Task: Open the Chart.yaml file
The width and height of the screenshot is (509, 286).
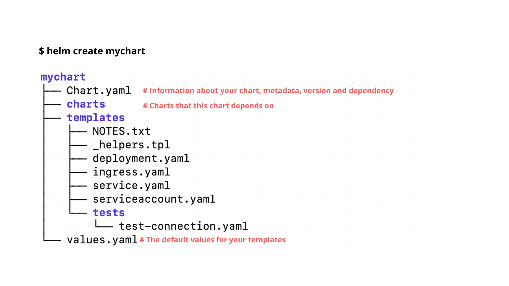Action: tap(99, 91)
